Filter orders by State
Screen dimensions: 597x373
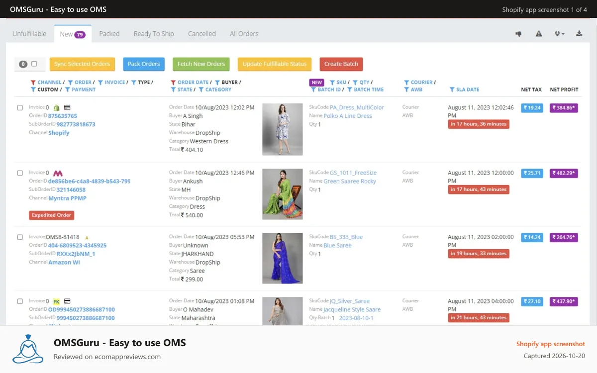(181, 90)
